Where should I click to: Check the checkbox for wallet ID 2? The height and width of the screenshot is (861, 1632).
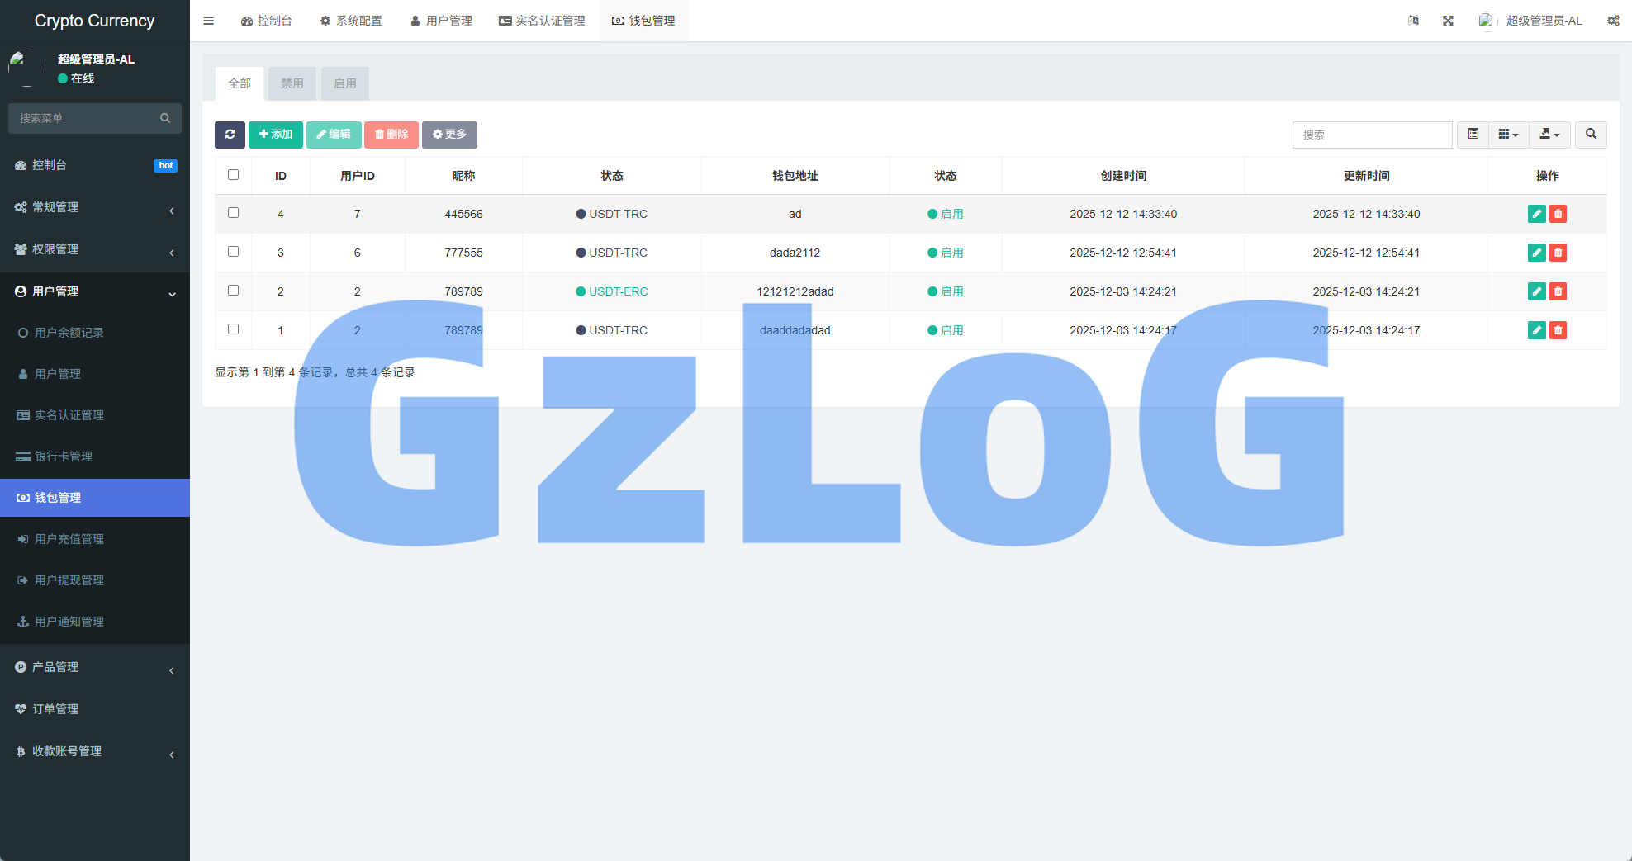tap(234, 291)
